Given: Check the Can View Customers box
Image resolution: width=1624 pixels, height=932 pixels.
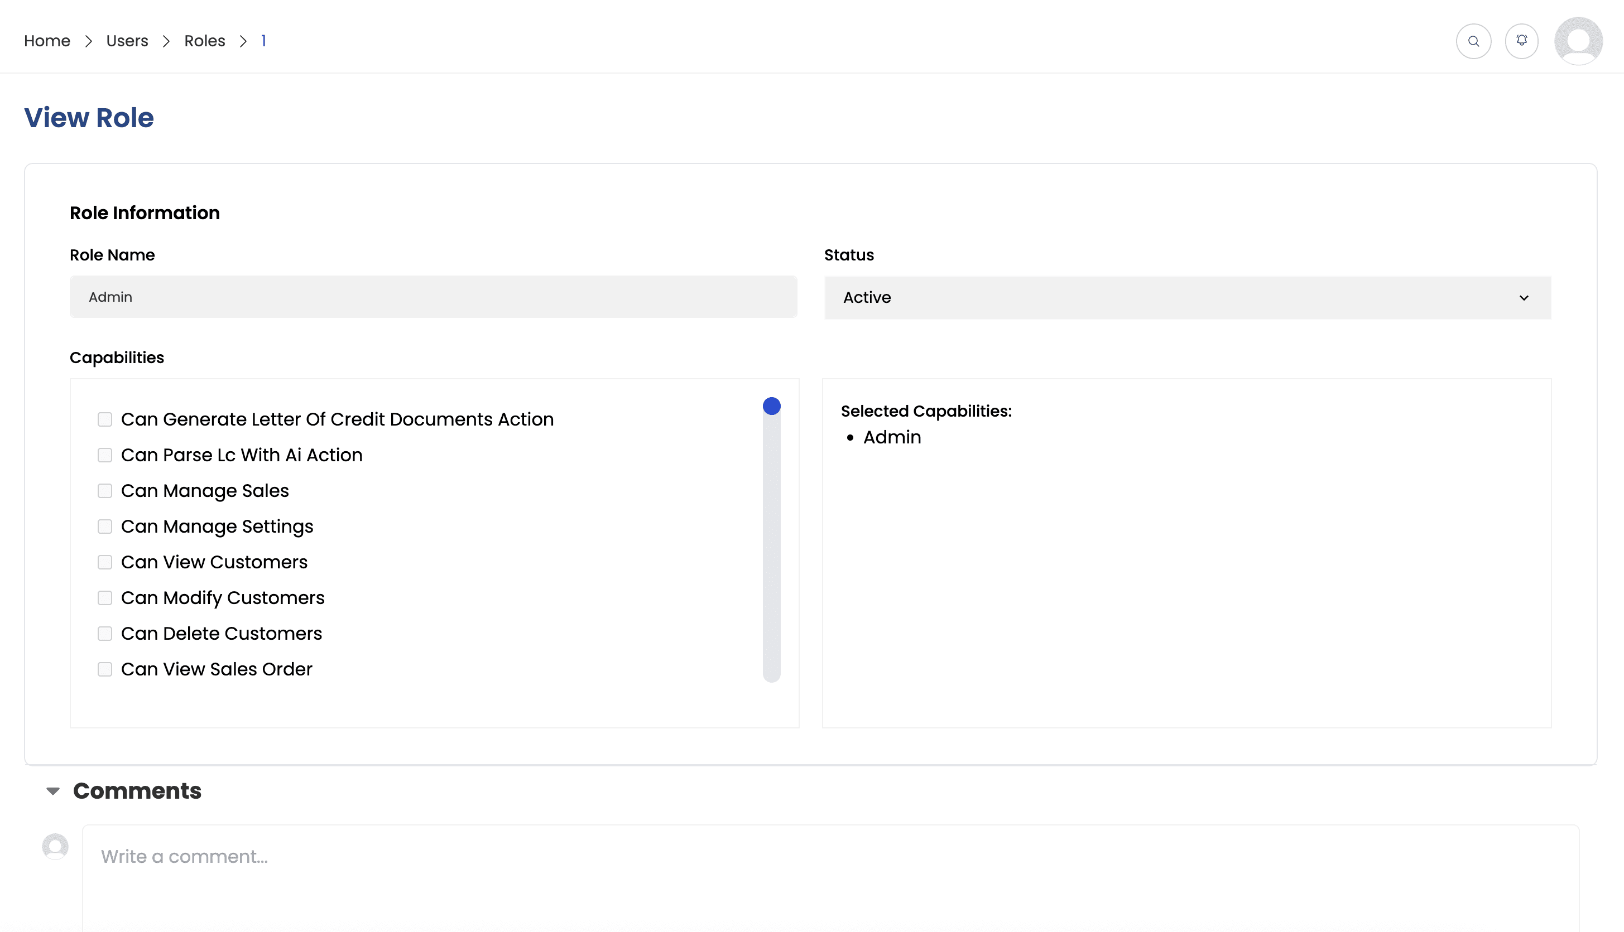Looking at the screenshot, I should point(105,562).
